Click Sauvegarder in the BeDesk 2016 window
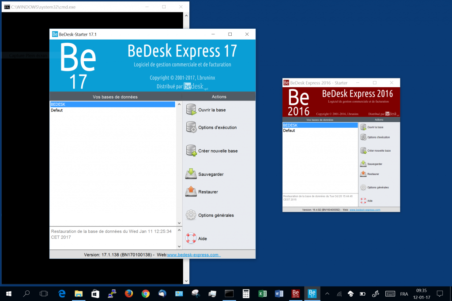 click(x=371, y=164)
